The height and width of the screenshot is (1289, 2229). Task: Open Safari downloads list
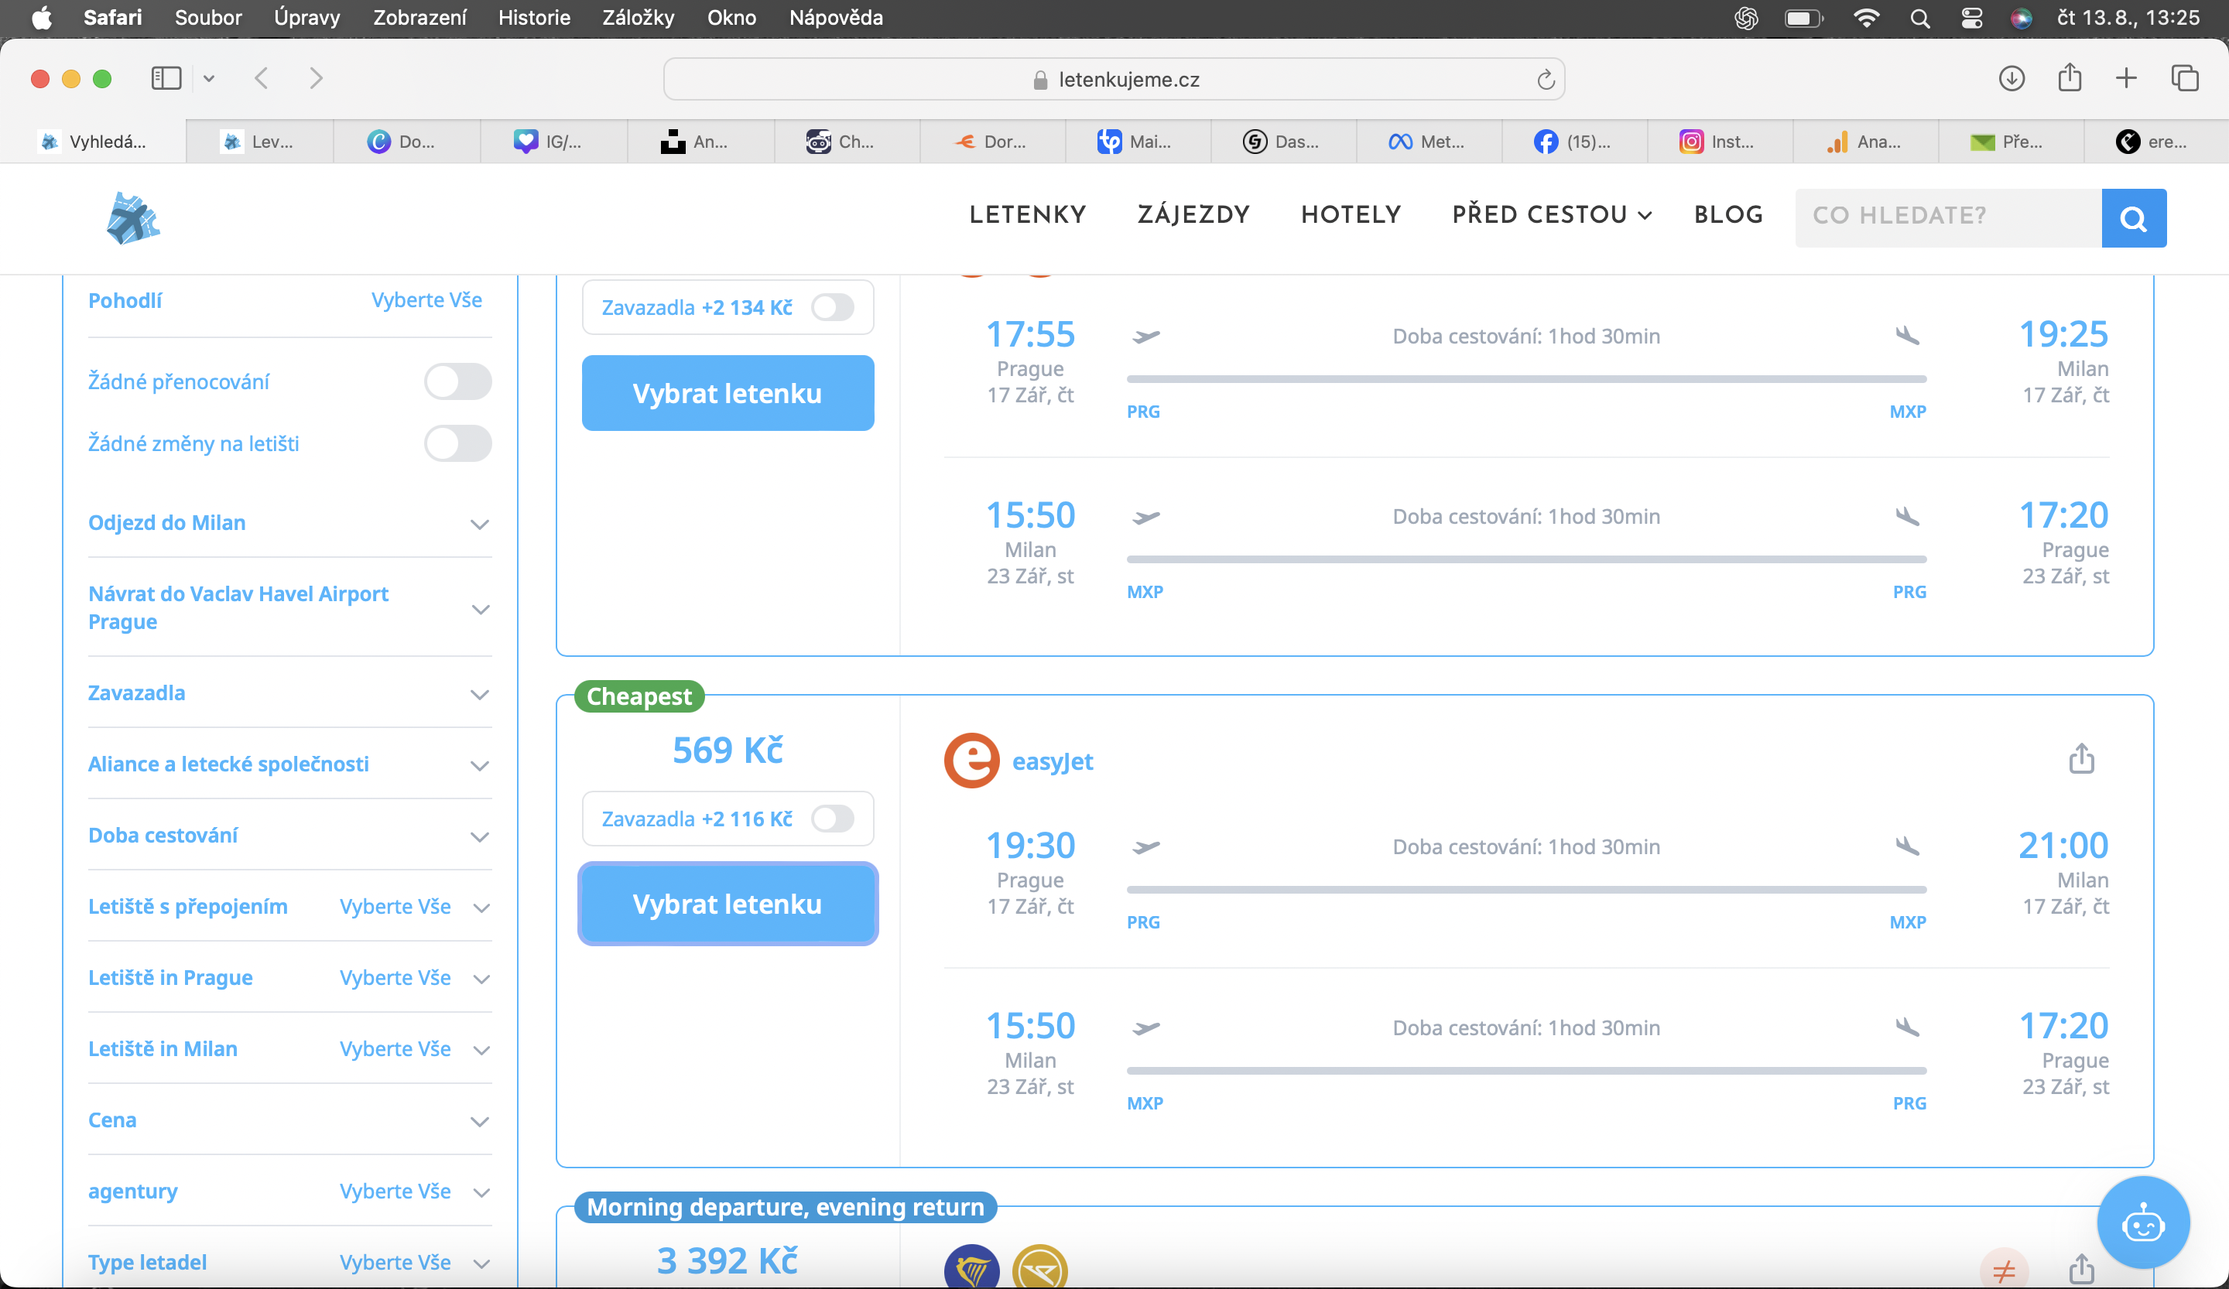click(x=2012, y=79)
